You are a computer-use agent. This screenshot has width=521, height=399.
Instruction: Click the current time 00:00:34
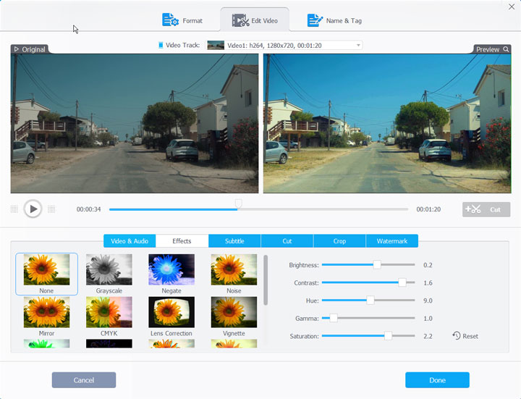[88, 209]
